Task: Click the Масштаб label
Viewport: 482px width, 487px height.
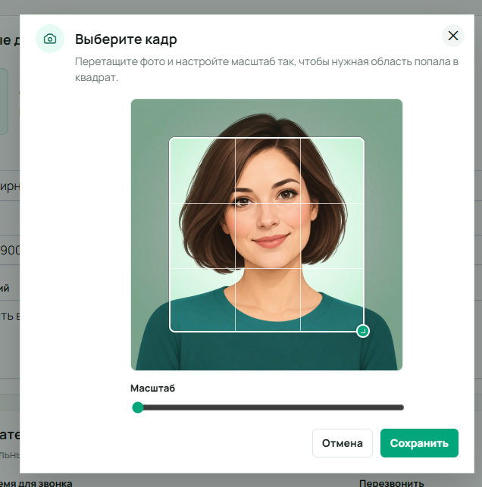Action: point(152,389)
